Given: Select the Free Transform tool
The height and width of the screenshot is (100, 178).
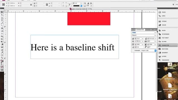Looking at the screenshot, I should [x=2, y=42].
